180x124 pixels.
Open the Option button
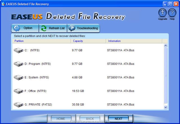25,28
